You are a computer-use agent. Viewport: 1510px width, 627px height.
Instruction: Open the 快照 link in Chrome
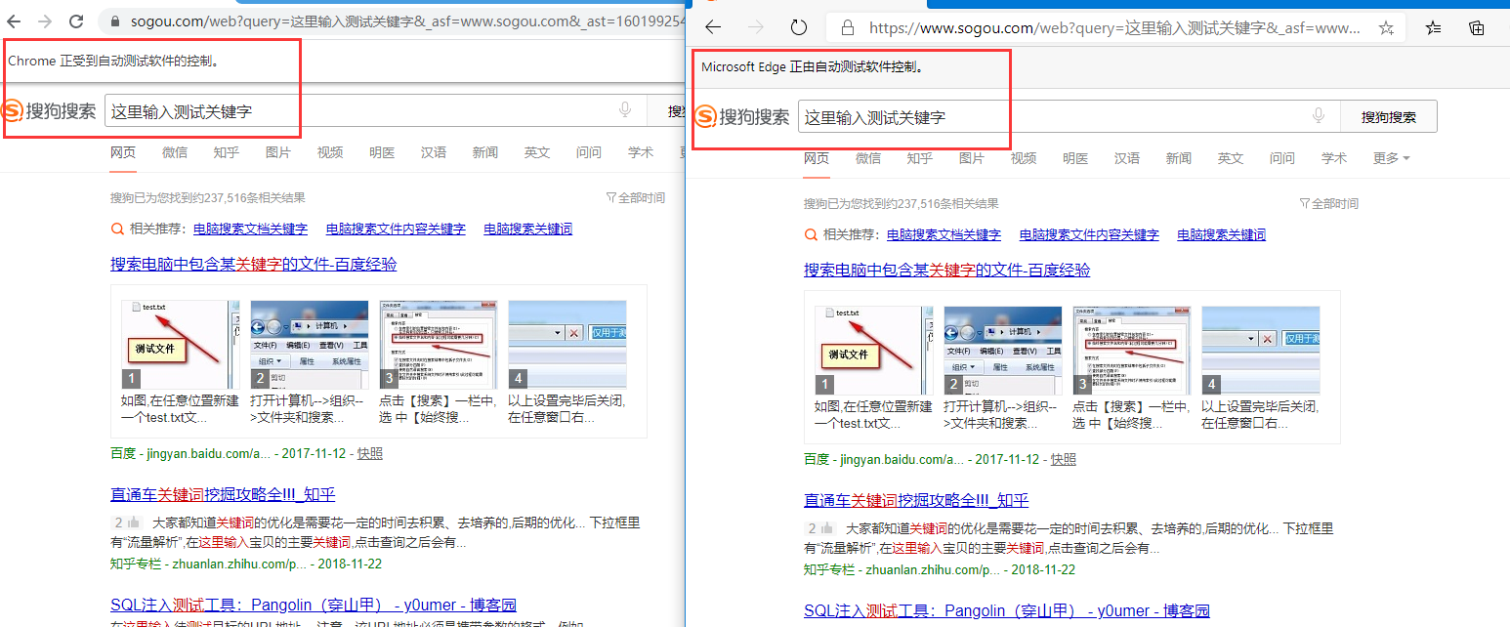pos(369,454)
